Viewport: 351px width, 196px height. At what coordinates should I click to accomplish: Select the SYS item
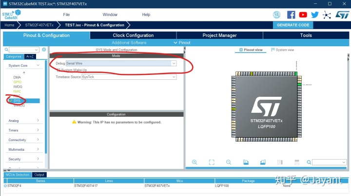point(23,101)
